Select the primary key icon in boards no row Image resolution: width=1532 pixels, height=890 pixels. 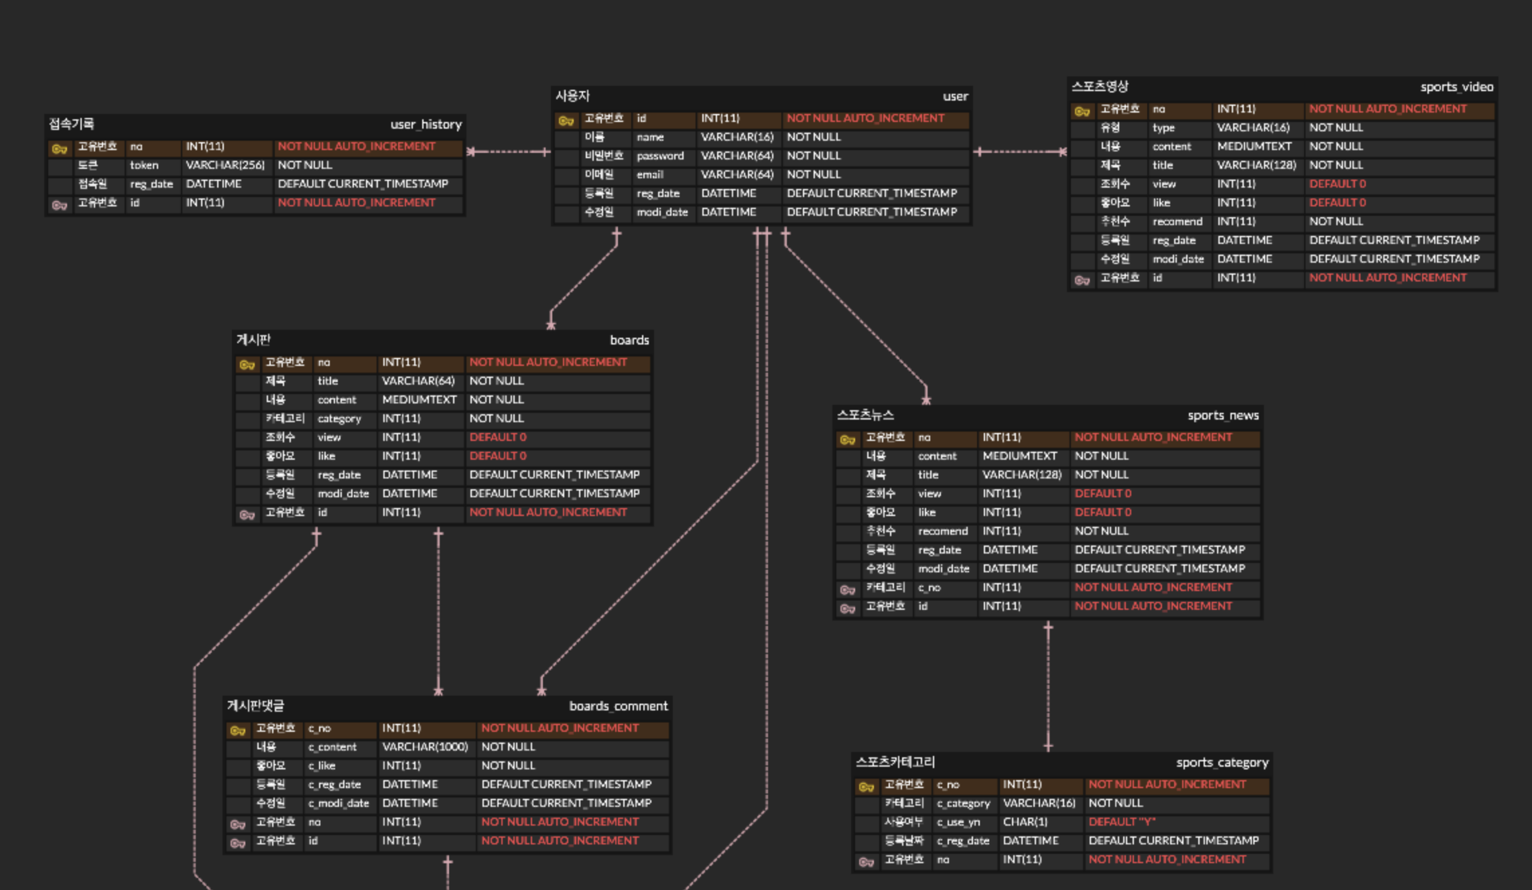247,364
